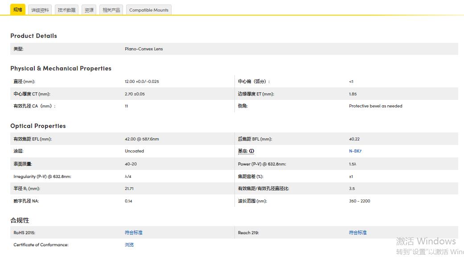Image resolution: width=464 pixels, height=264 pixels.
Task: Click the Plano-Convex Lens type value
Action: pos(144,49)
